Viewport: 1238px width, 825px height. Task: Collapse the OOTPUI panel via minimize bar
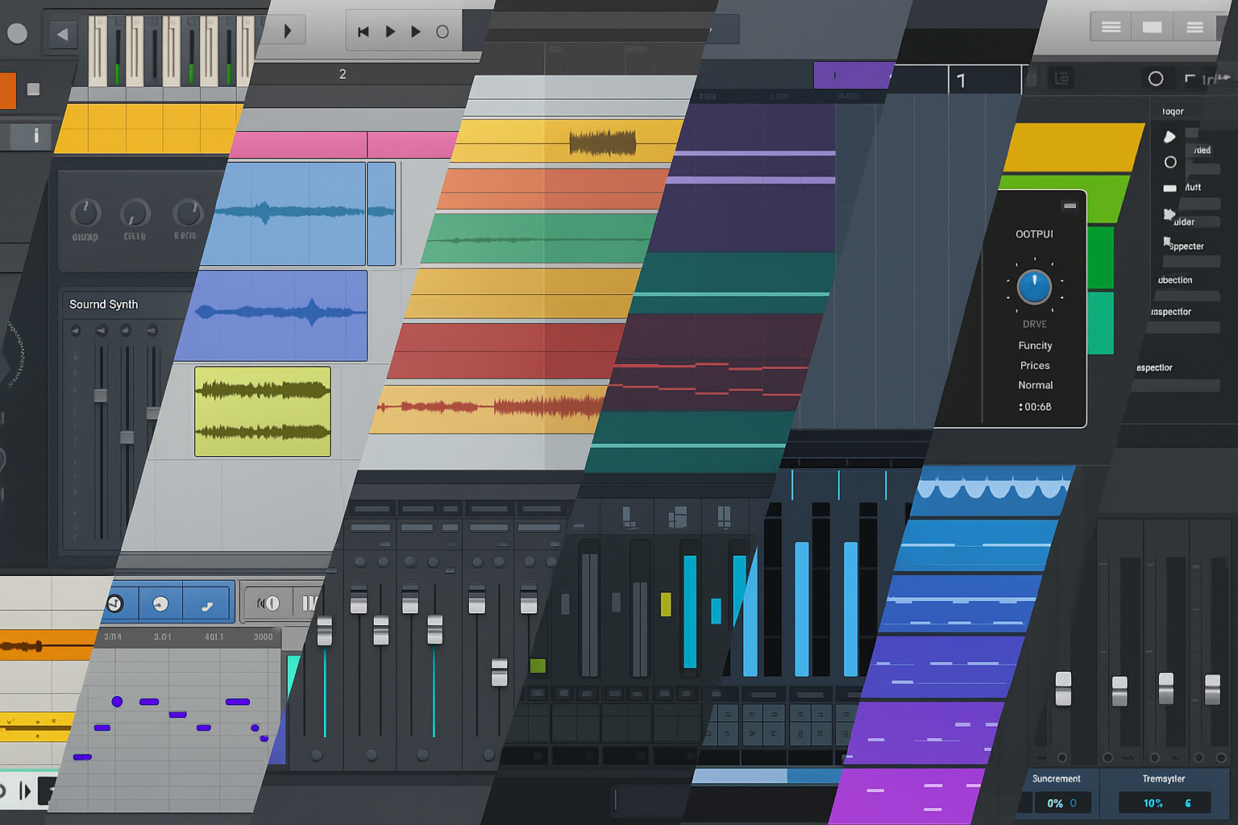[1070, 206]
